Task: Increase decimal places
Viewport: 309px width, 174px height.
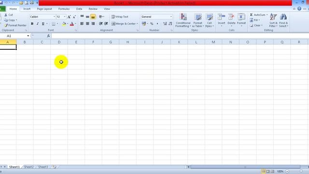Action: pos(165,24)
